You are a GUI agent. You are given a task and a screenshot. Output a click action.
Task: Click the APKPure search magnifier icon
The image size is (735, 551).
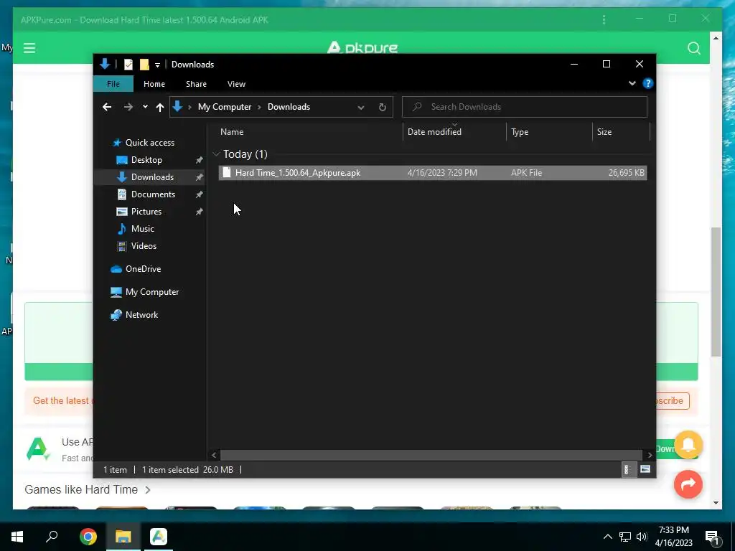(x=694, y=48)
